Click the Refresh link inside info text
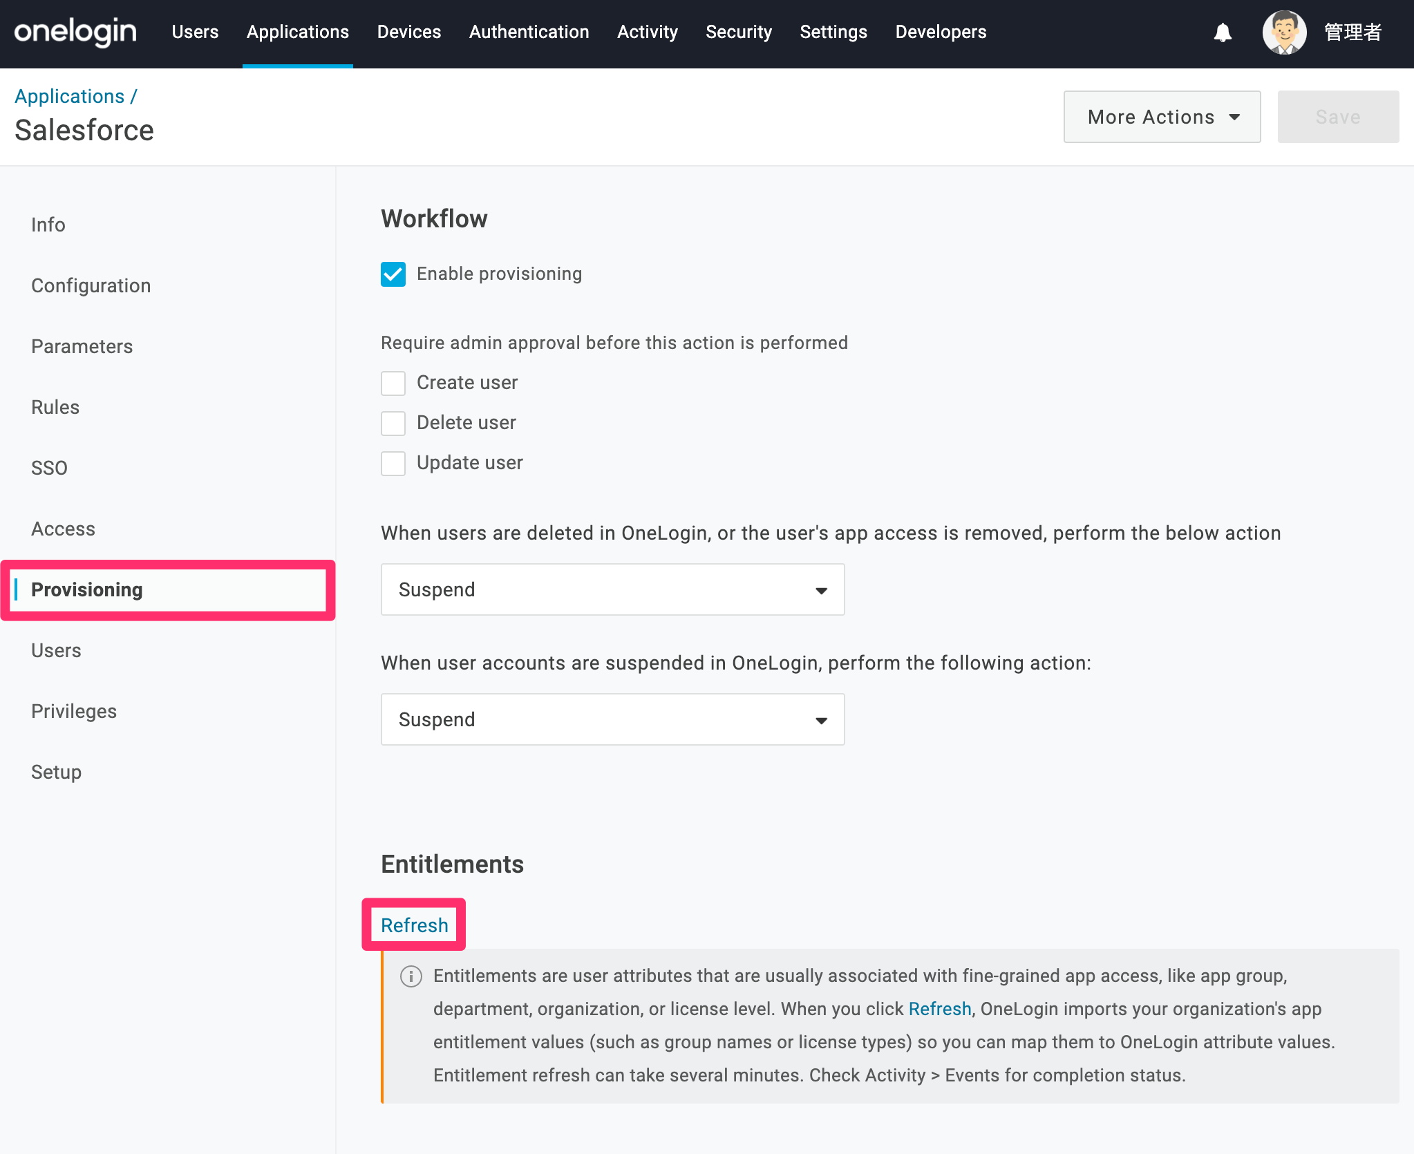1414x1154 pixels. click(940, 1009)
